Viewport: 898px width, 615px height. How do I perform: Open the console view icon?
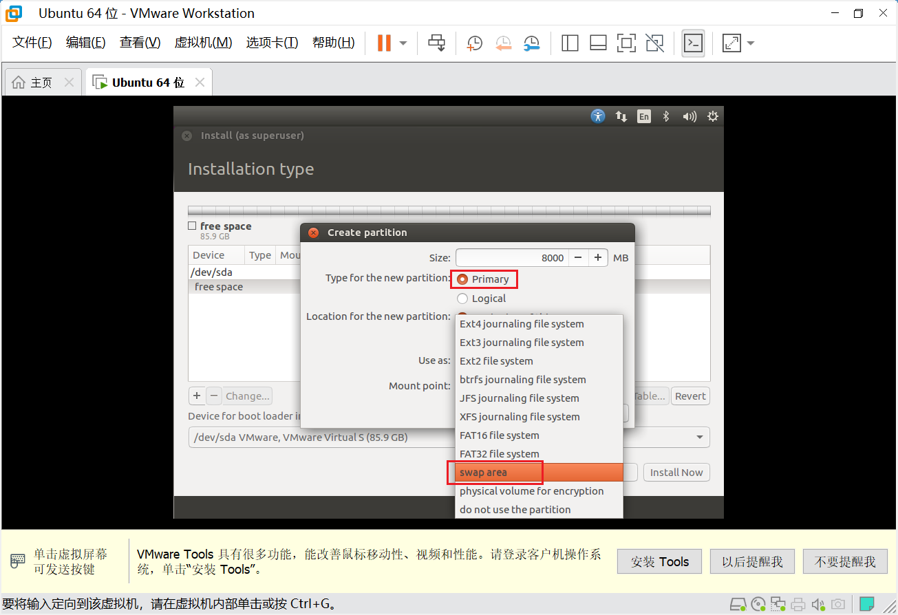point(693,43)
